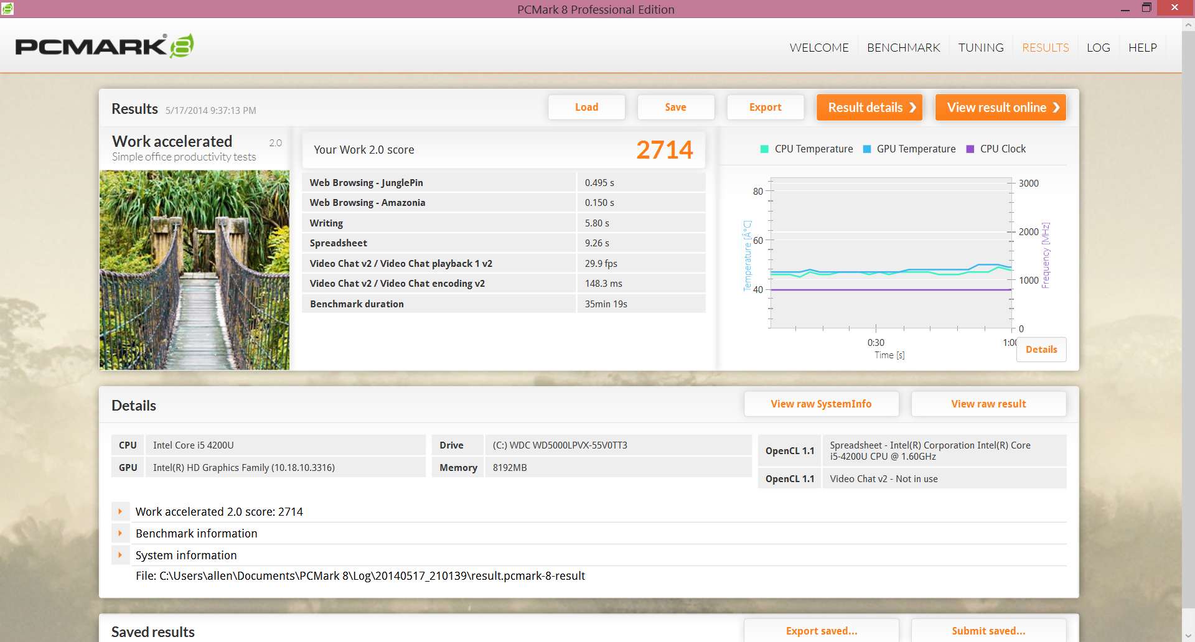Click the scroll up arrow
This screenshot has width=1195, height=642.
1188,26
